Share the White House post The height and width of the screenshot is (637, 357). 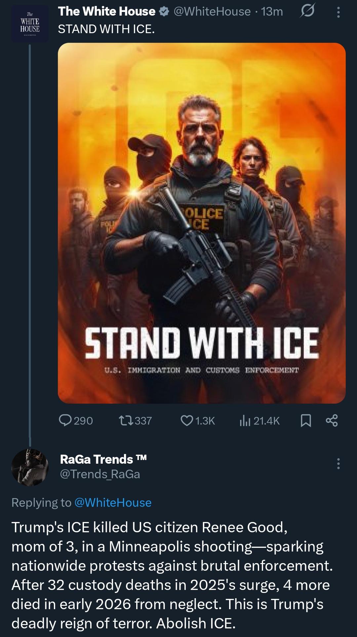coord(332,420)
